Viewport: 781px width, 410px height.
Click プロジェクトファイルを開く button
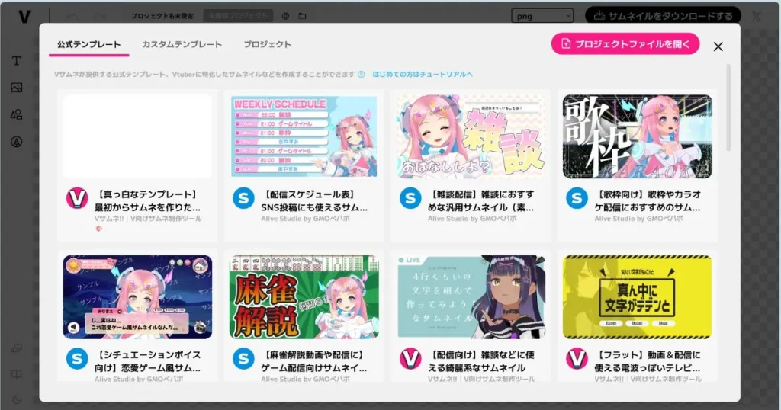(625, 43)
